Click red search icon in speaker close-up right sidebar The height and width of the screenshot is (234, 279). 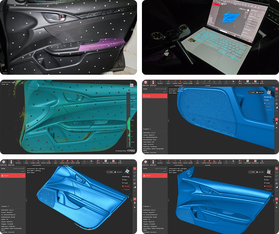click(277, 89)
